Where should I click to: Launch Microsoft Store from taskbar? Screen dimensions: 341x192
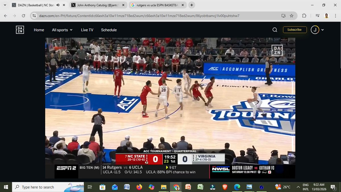(x=102, y=187)
